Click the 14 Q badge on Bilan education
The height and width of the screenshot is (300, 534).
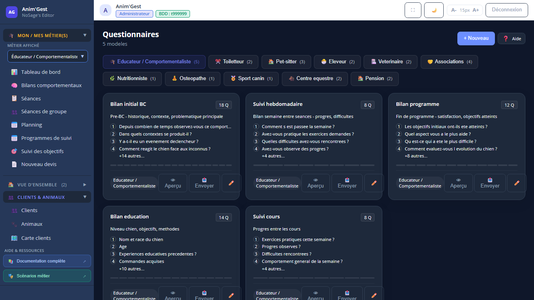pos(224,218)
